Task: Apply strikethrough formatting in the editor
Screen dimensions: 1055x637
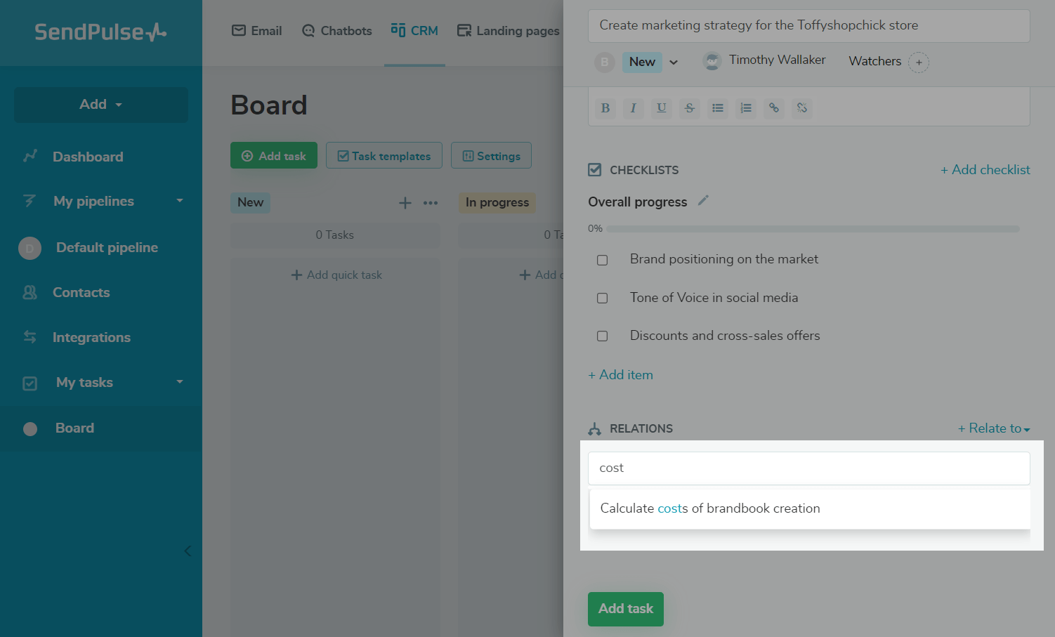Action: tap(689, 108)
